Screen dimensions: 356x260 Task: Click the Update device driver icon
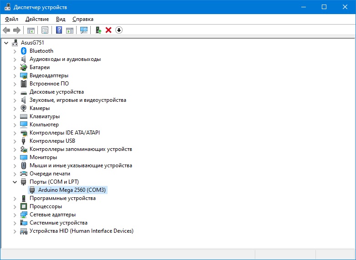[98, 30]
